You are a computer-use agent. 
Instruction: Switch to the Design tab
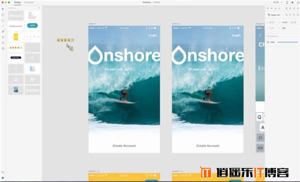click(x=17, y=2)
